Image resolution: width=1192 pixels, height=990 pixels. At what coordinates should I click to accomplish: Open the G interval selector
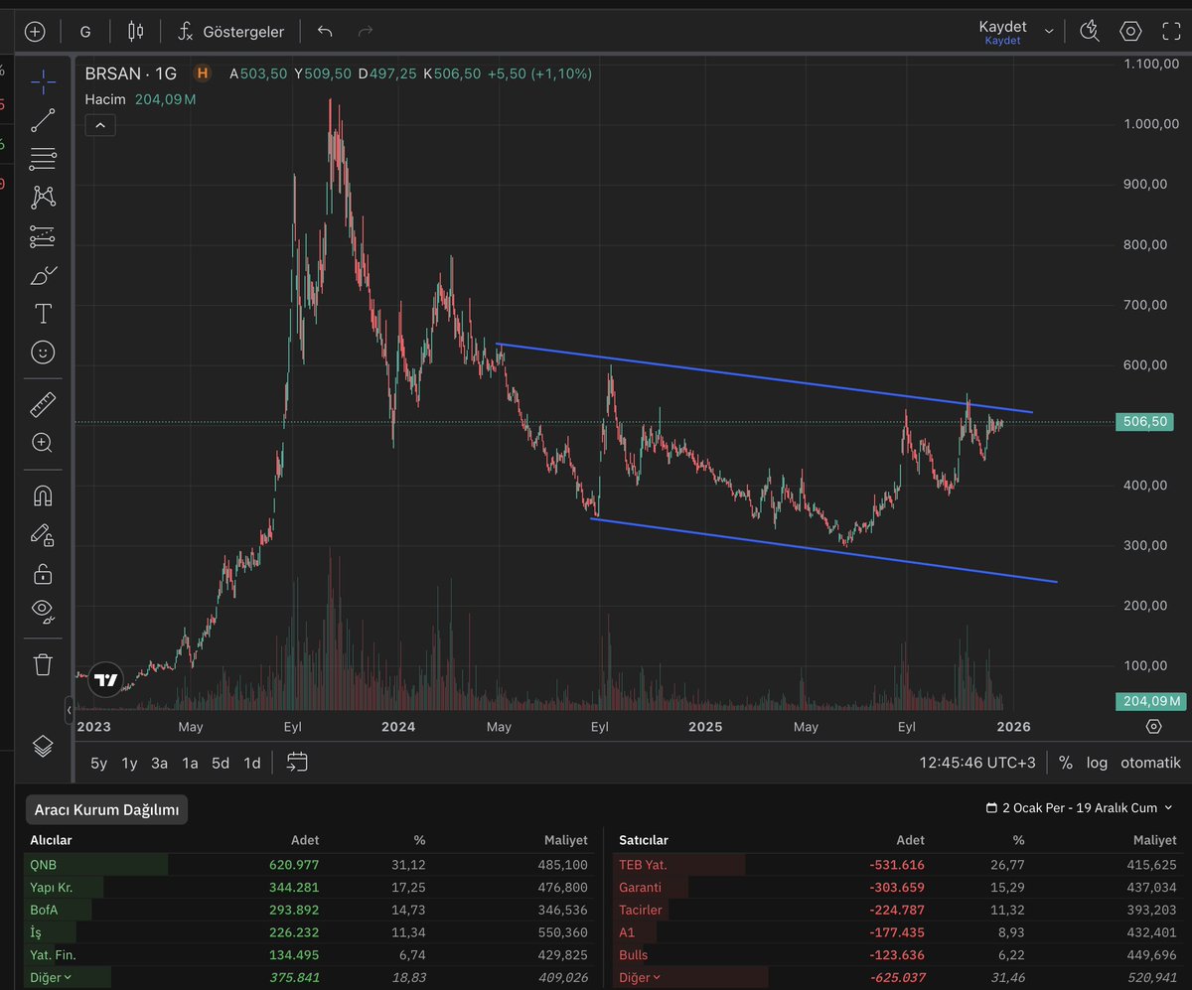click(x=85, y=32)
